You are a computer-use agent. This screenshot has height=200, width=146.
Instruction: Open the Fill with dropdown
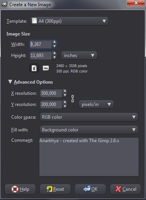89,130
